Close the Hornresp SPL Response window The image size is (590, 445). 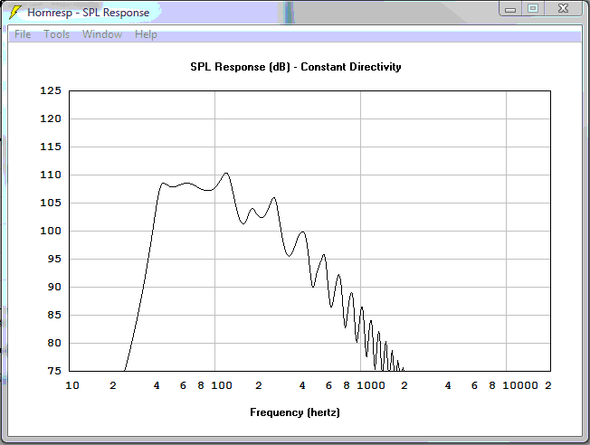coord(563,9)
